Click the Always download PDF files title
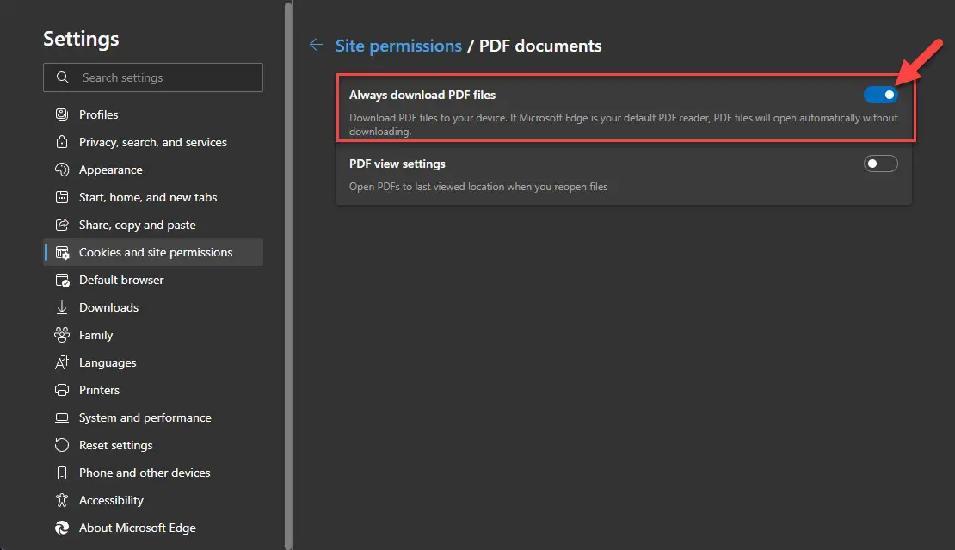 [x=422, y=95]
